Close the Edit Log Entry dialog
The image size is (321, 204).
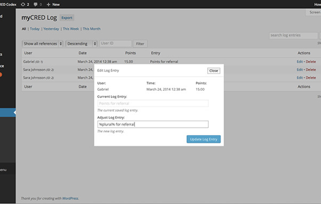point(213,71)
